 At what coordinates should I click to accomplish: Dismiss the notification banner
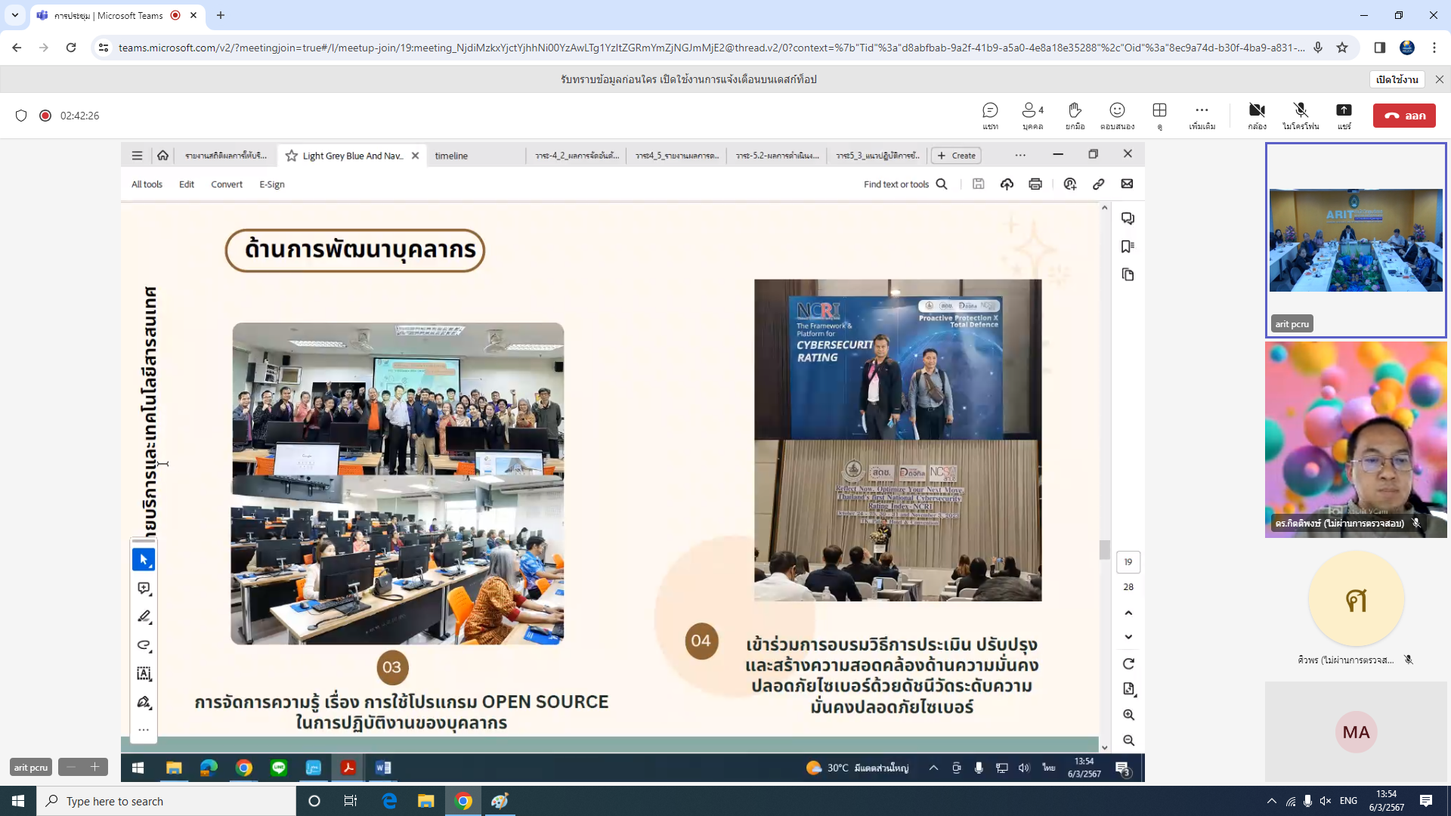pyautogui.click(x=1439, y=79)
